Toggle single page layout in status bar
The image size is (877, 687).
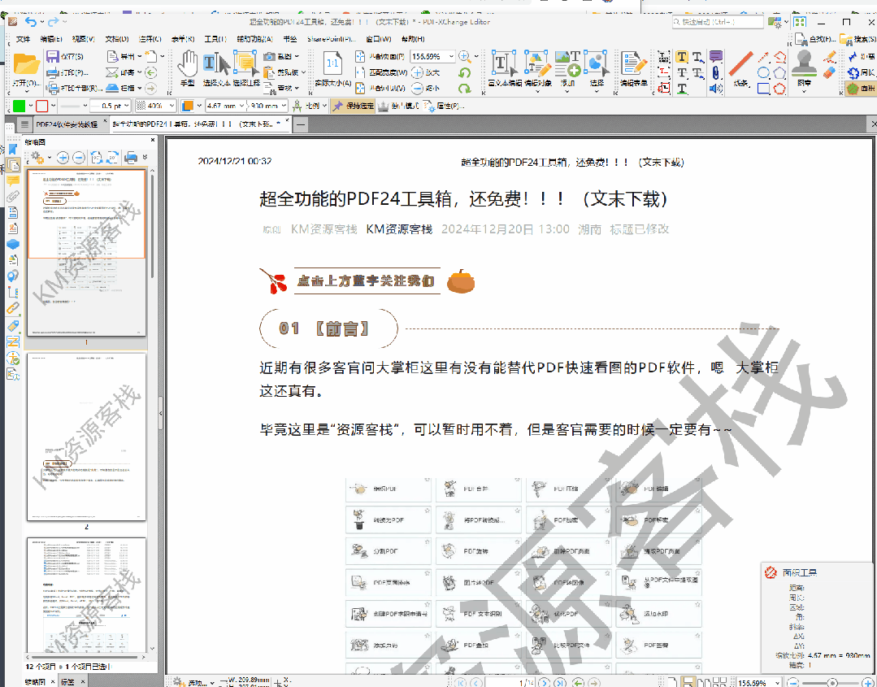673,682
